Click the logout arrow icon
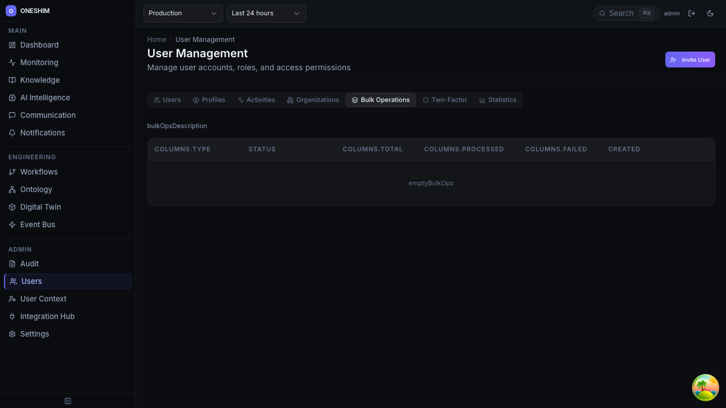The height and width of the screenshot is (408, 726). (691, 13)
